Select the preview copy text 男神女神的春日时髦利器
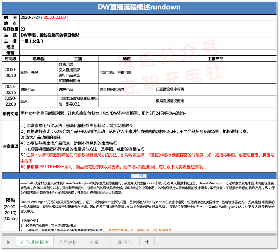 (42, 113)
